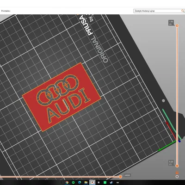185x185 pixels.
Task: Open Spotify from taskbar
Action: 73,183
